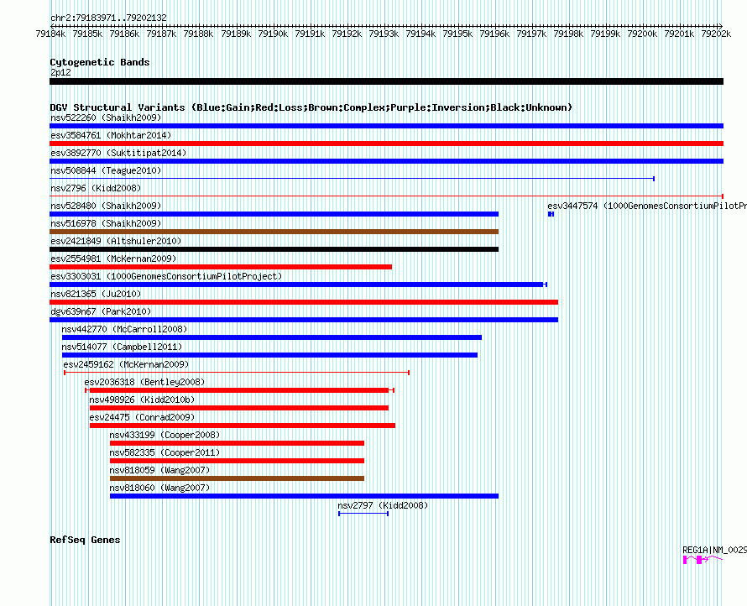The image size is (747, 606).
Task: Open nsv514077 (Campbell2011) label
Action: (x=122, y=347)
